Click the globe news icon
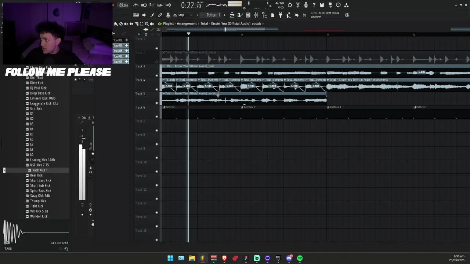 point(347,15)
